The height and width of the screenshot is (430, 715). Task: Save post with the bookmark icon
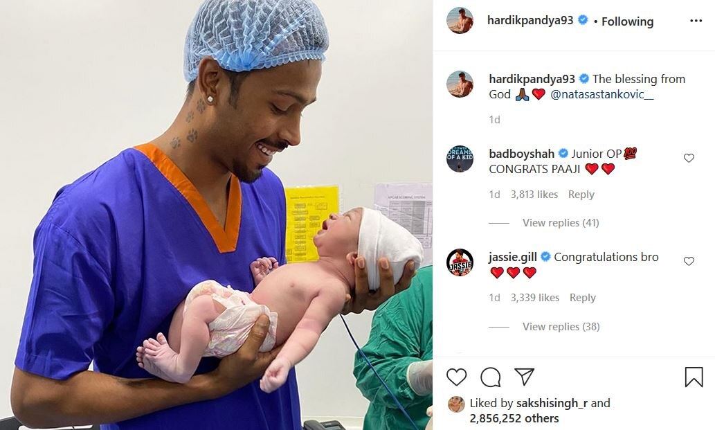(694, 377)
